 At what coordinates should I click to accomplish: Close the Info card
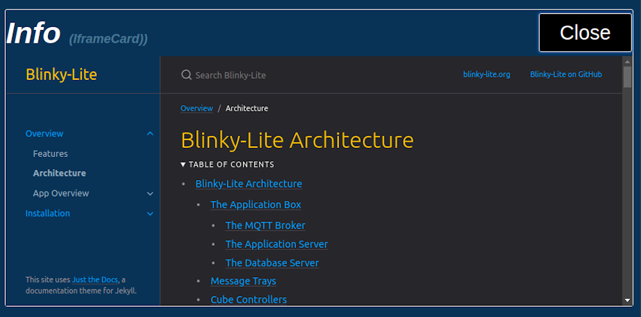coord(585,33)
